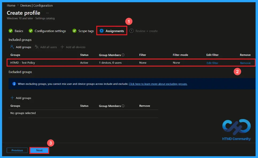
Task: Open the ellipsis menu next to Create profile
Action: click(47, 13)
